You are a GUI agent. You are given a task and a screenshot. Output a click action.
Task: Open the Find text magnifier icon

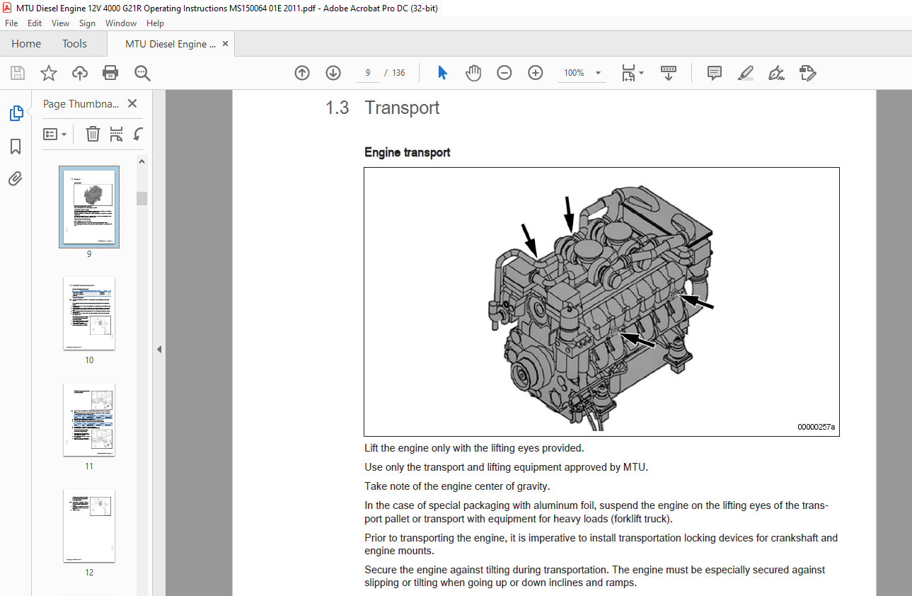click(x=142, y=73)
